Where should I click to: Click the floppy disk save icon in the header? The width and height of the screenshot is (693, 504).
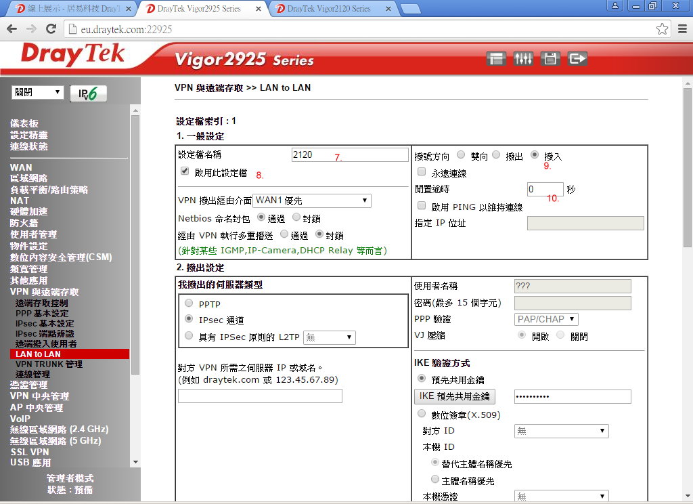click(x=550, y=58)
